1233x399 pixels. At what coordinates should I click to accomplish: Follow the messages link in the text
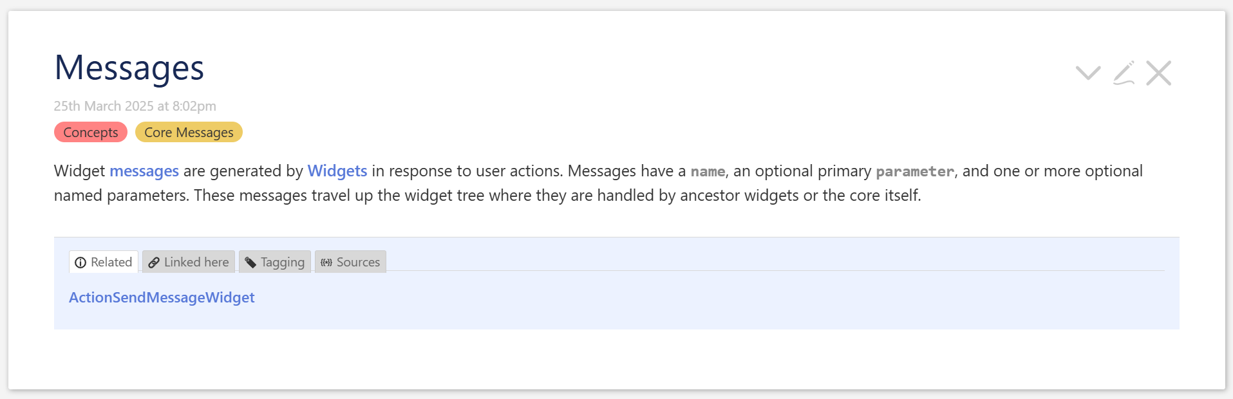pos(144,171)
